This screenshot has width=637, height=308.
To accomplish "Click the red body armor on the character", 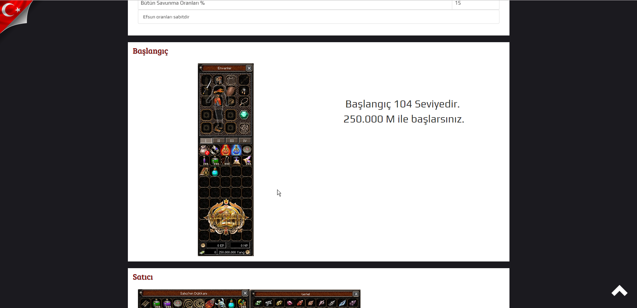I will 218,96.
